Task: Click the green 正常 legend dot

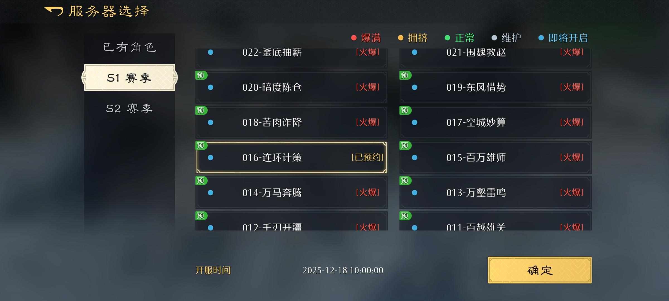Action: pyautogui.click(x=447, y=38)
